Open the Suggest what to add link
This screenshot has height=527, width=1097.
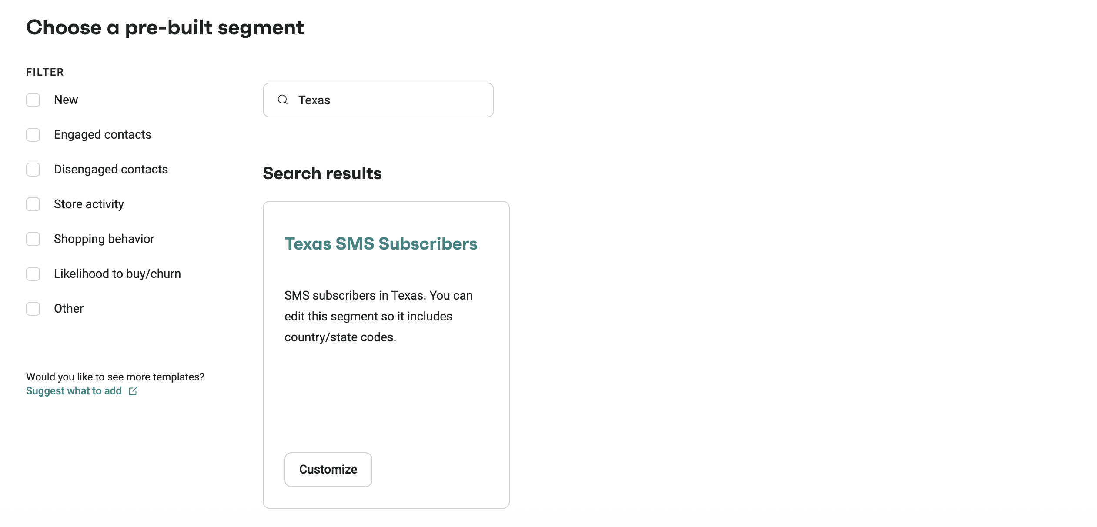pos(74,391)
